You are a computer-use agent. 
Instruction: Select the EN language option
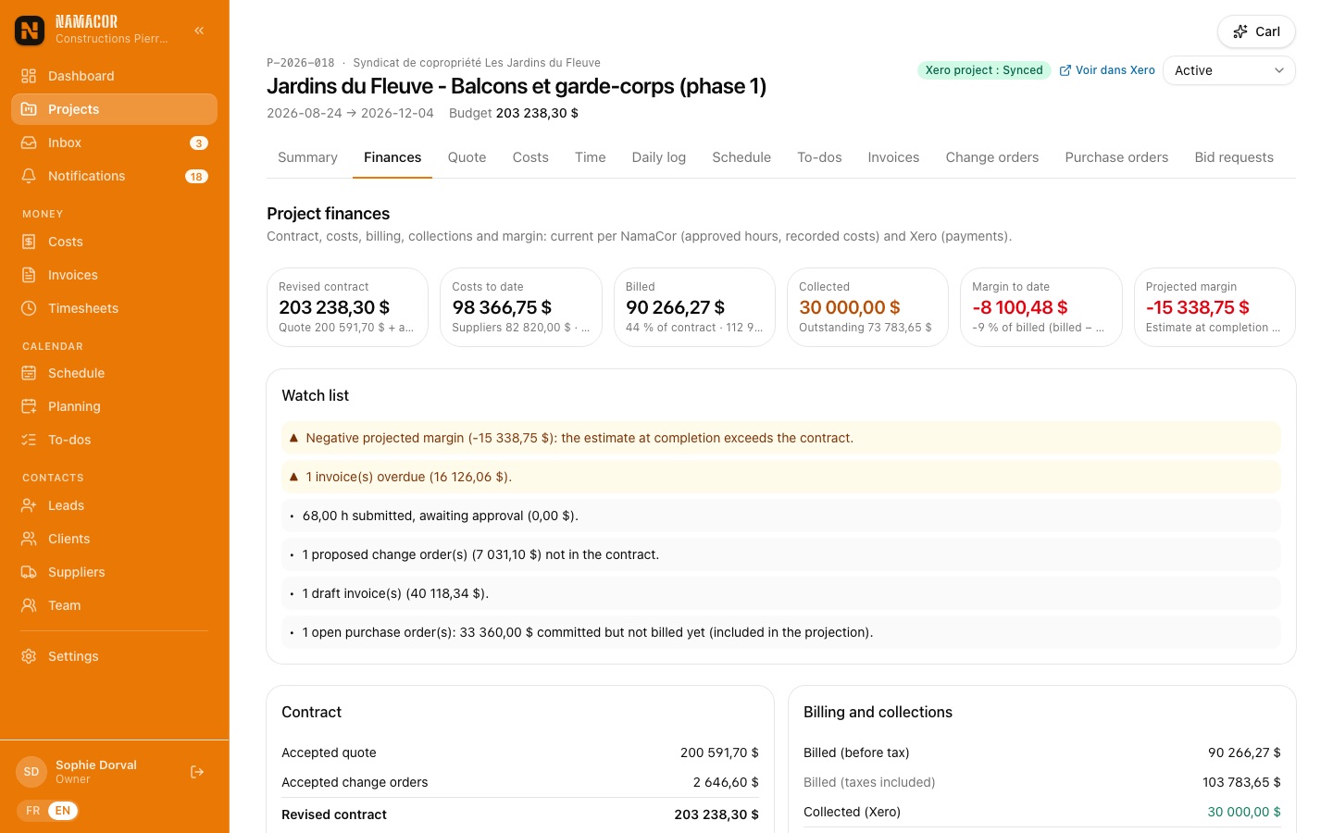[63, 811]
